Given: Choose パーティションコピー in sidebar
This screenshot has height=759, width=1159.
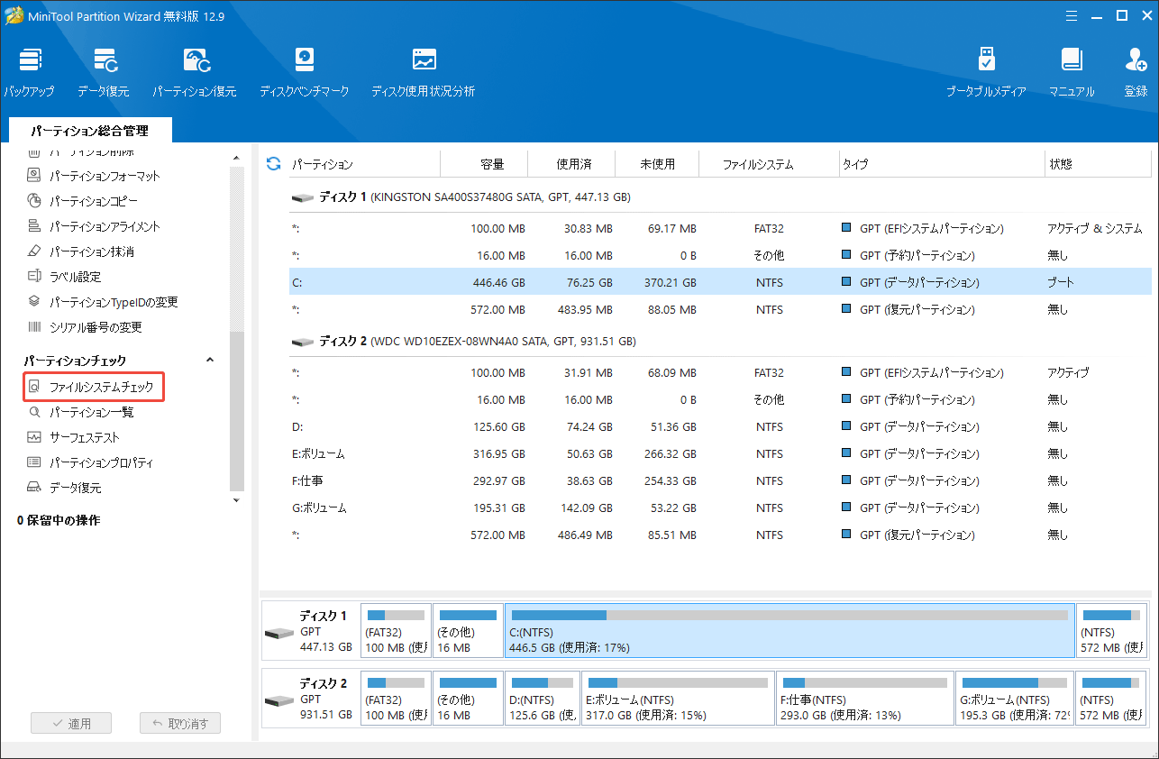Looking at the screenshot, I should [x=82, y=201].
